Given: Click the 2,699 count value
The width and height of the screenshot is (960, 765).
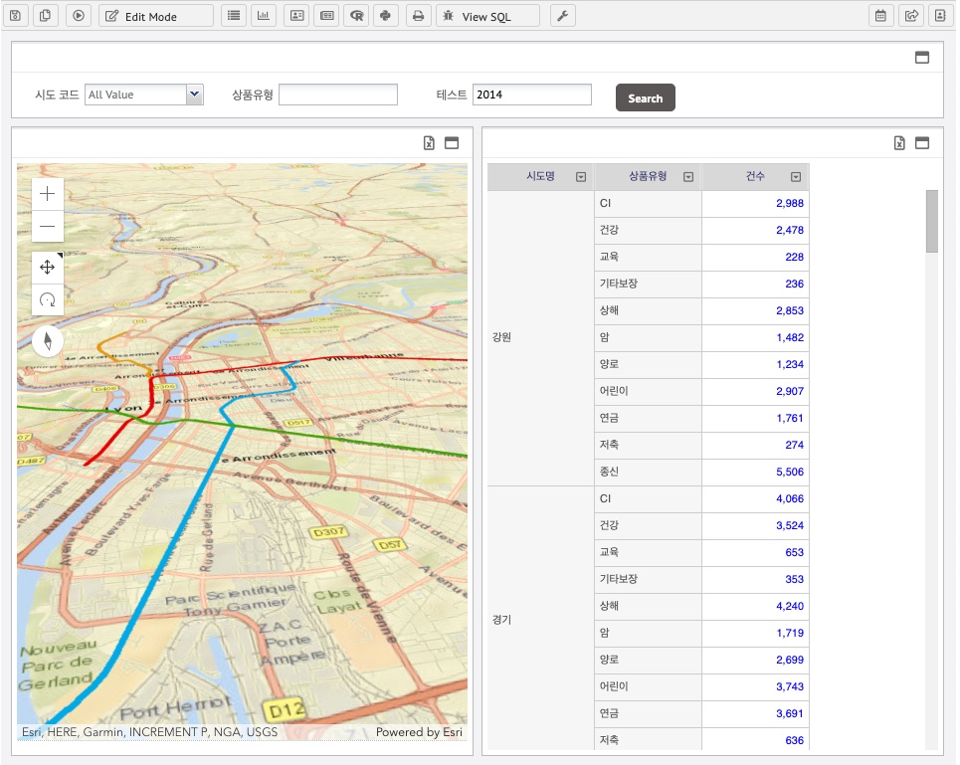Looking at the screenshot, I should point(790,660).
